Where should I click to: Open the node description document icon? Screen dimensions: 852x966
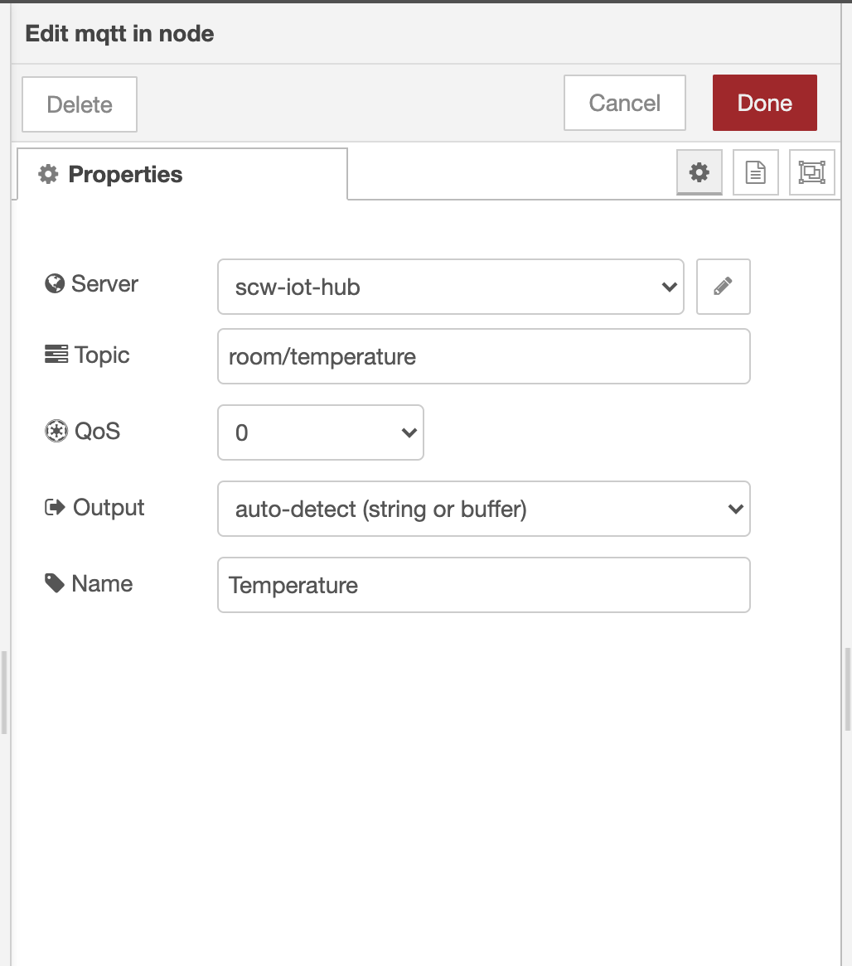click(755, 172)
